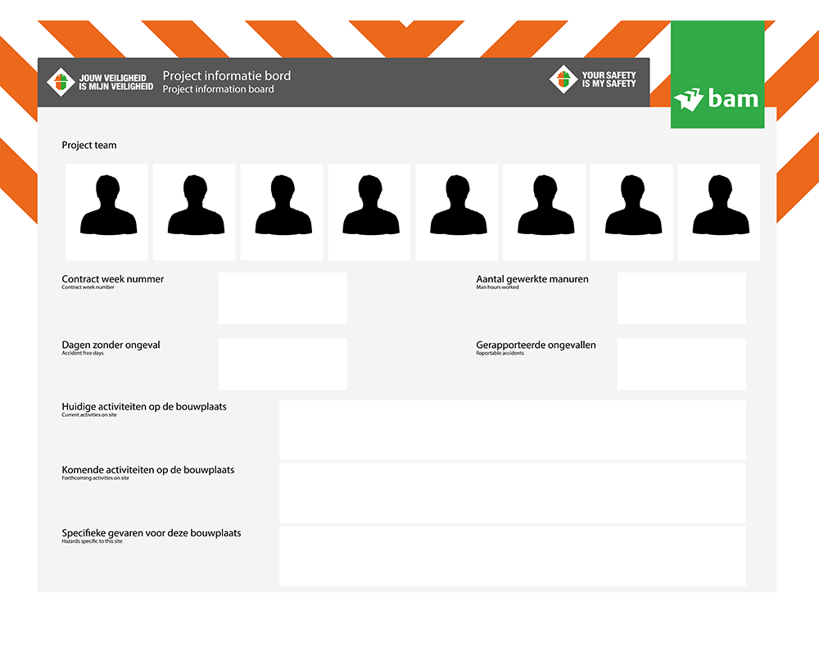819x655 pixels.
Task: Click the Huidige activiteiten text area
Action: click(513, 430)
